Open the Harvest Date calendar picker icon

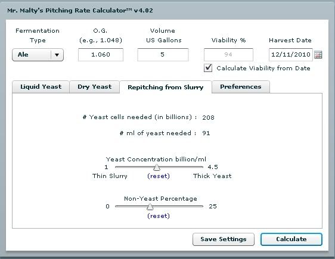click(318, 55)
